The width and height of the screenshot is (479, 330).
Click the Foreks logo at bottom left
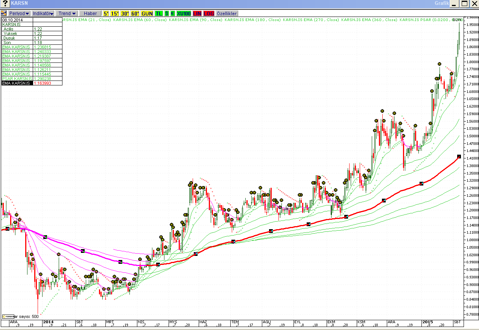pos(8,316)
